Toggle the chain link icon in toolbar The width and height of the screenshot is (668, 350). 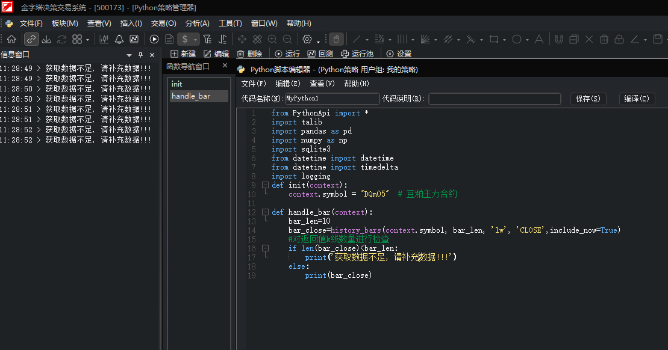(x=31, y=39)
